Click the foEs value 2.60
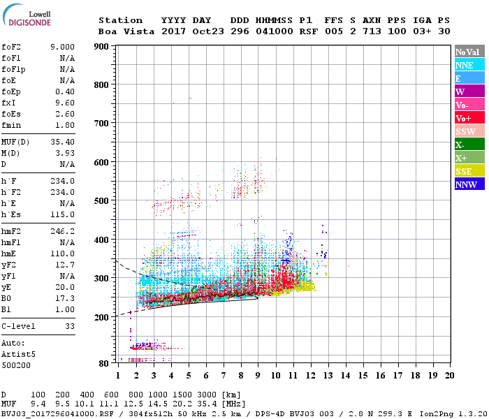Screen dimensions: 489x419 (65, 114)
